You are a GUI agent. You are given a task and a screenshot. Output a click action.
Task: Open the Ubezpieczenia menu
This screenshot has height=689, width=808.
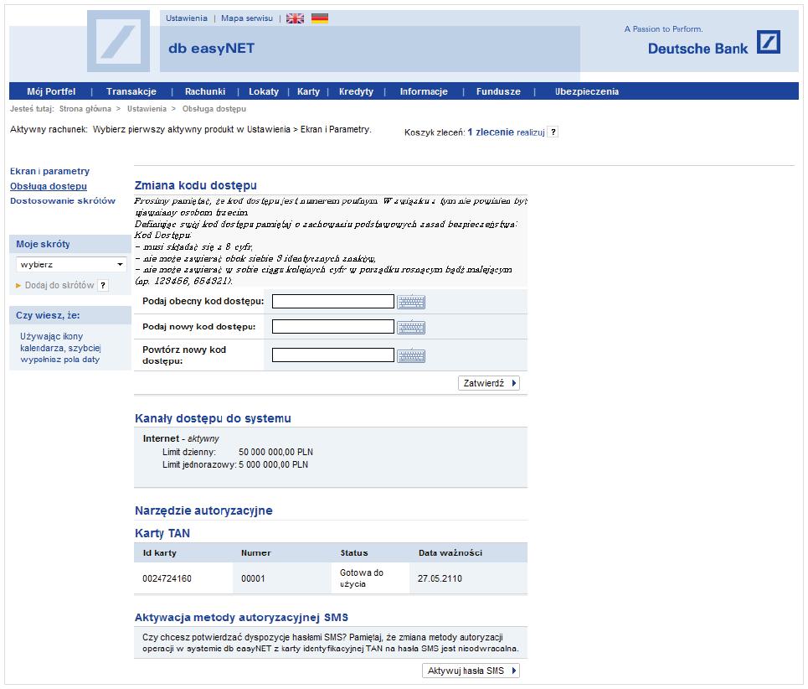(587, 91)
